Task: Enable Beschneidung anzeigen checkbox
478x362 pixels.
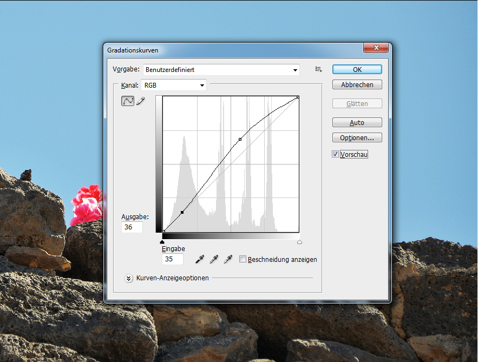Action: [x=243, y=259]
